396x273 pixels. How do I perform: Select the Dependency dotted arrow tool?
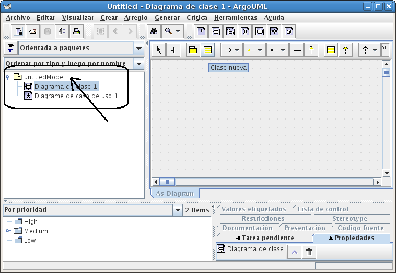point(365,50)
